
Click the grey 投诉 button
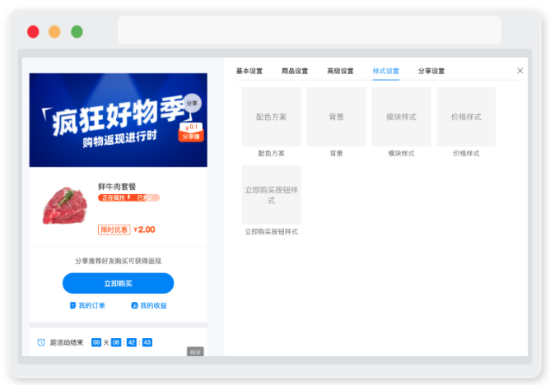[x=195, y=352]
